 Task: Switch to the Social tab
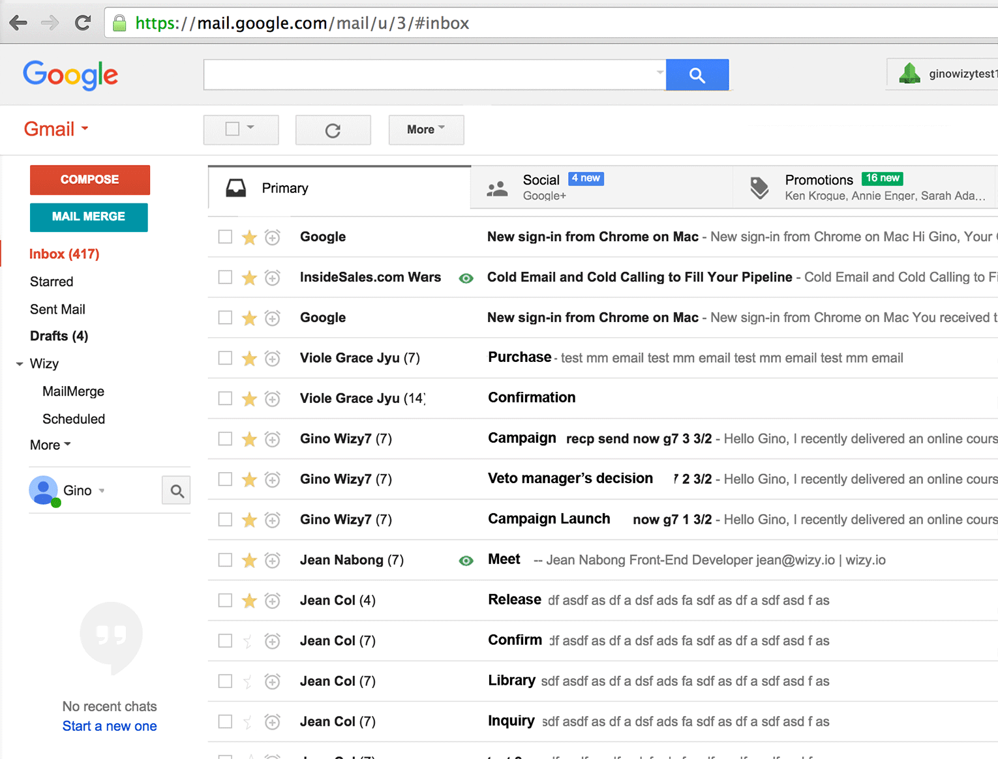click(x=601, y=188)
